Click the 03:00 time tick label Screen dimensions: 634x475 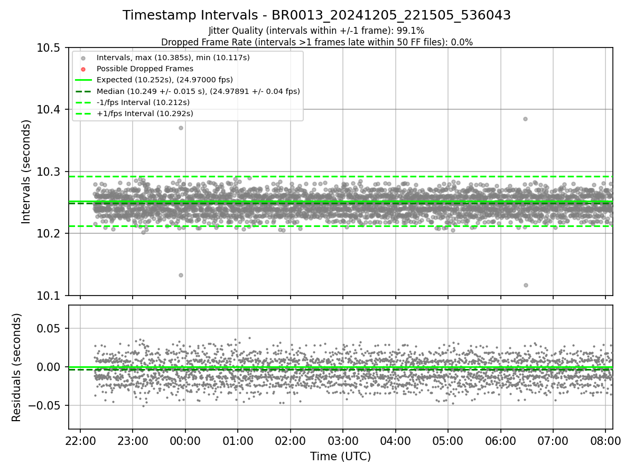(x=343, y=440)
